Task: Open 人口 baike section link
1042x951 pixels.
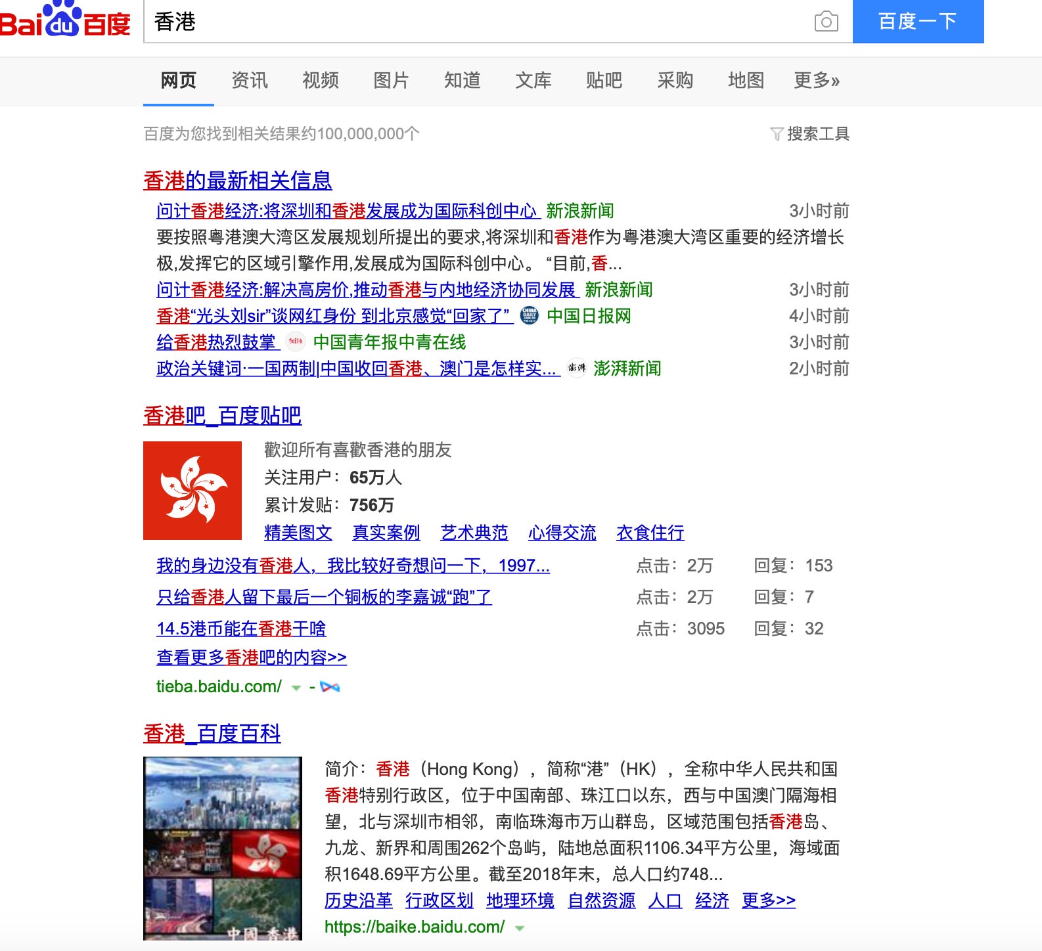Action: [665, 900]
